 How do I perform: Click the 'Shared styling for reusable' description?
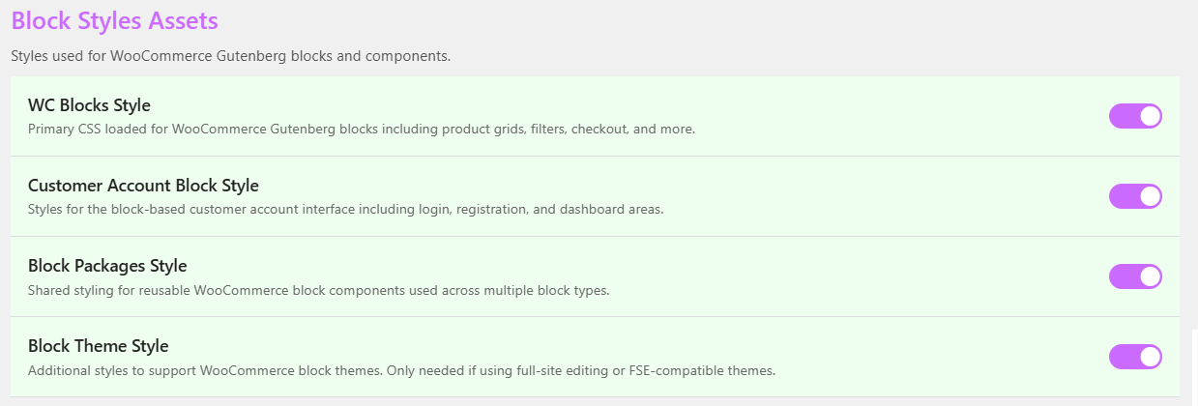tap(318, 289)
